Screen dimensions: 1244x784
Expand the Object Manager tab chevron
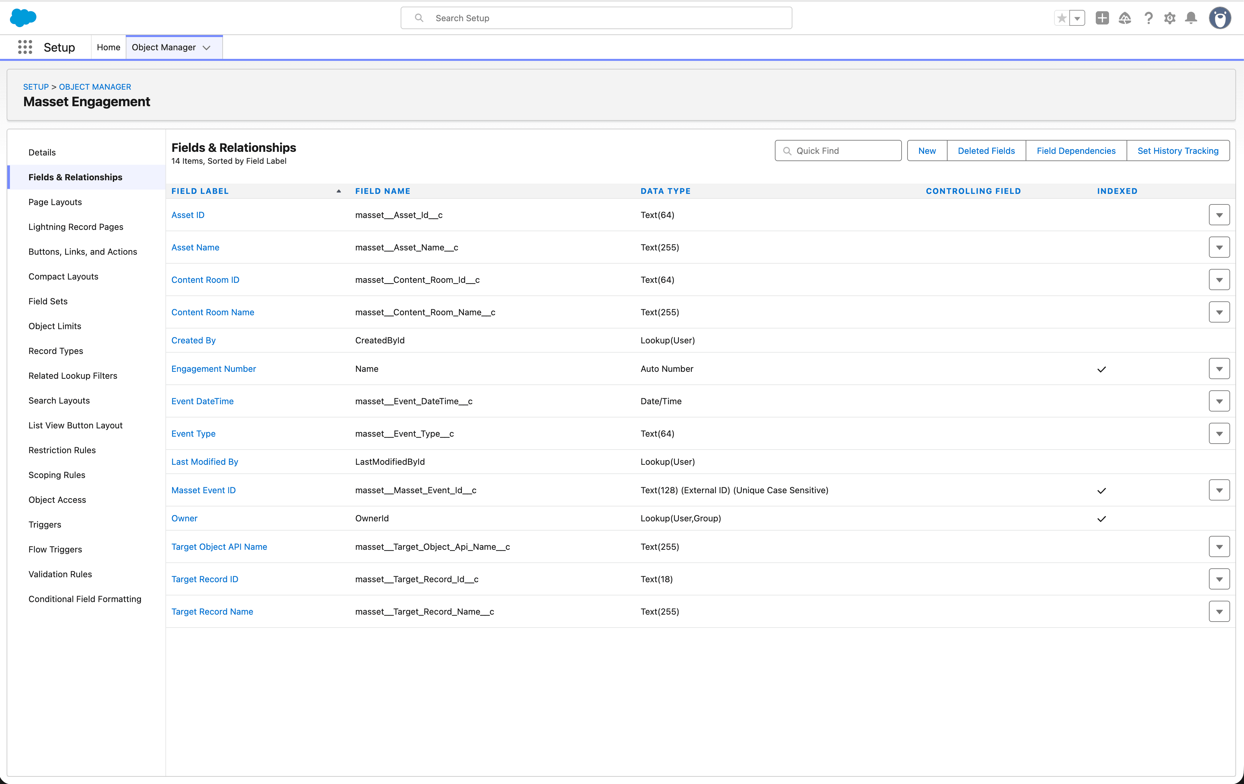tap(207, 48)
